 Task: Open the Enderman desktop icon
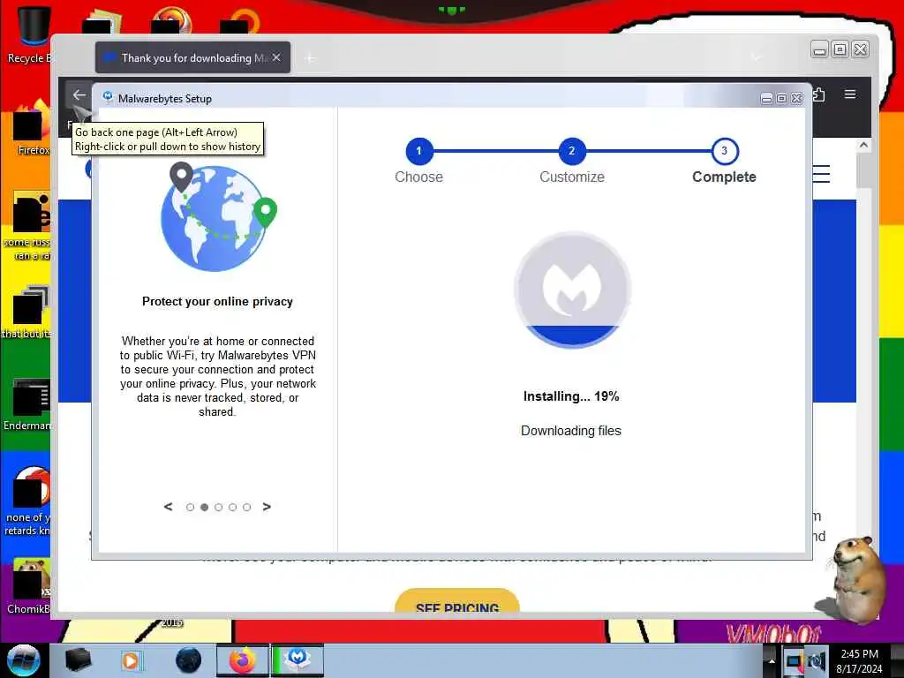27,403
